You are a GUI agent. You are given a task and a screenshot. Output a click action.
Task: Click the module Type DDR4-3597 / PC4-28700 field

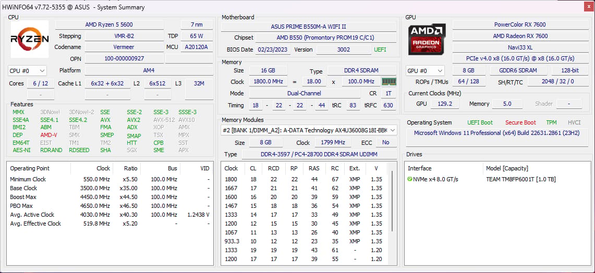(320, 154)
